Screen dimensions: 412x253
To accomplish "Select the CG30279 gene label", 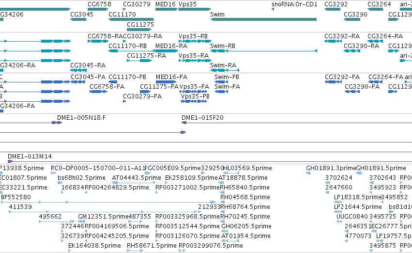I will [137, 4].
